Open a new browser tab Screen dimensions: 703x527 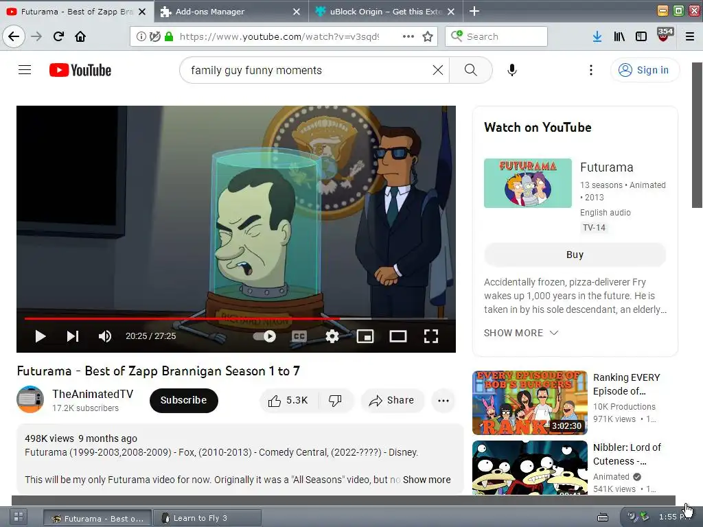click(x=474, y=11)
